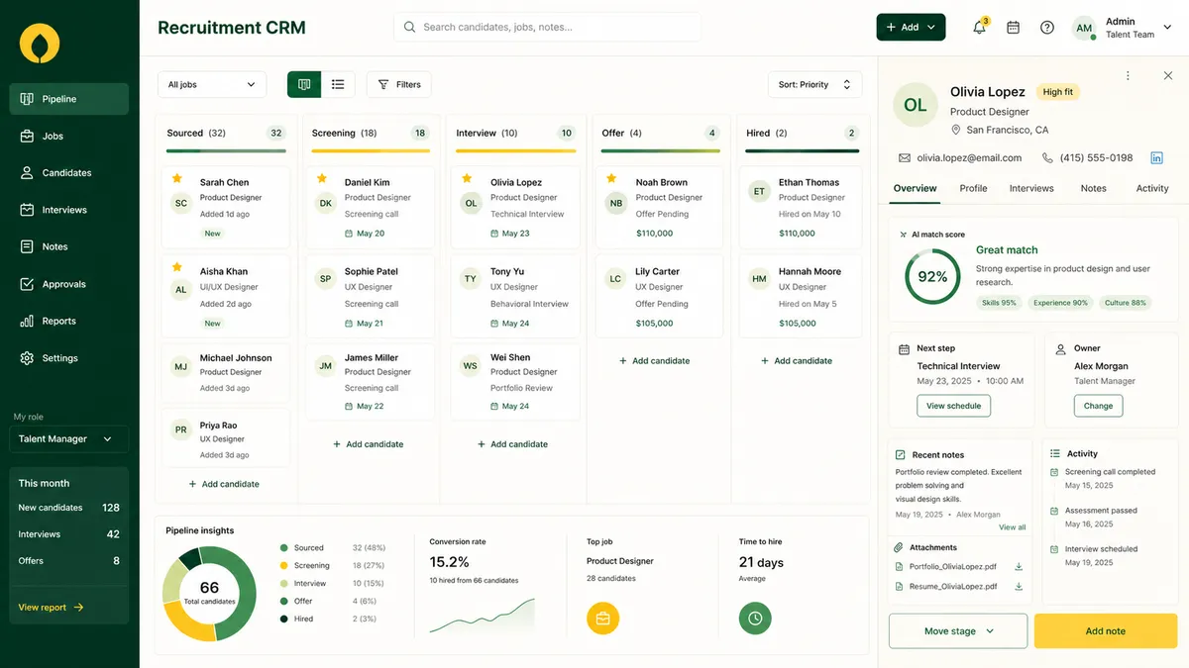Viewport: 1189px width, 668px height.
Task: Open Candidates in sidebar
Action: 69,173
